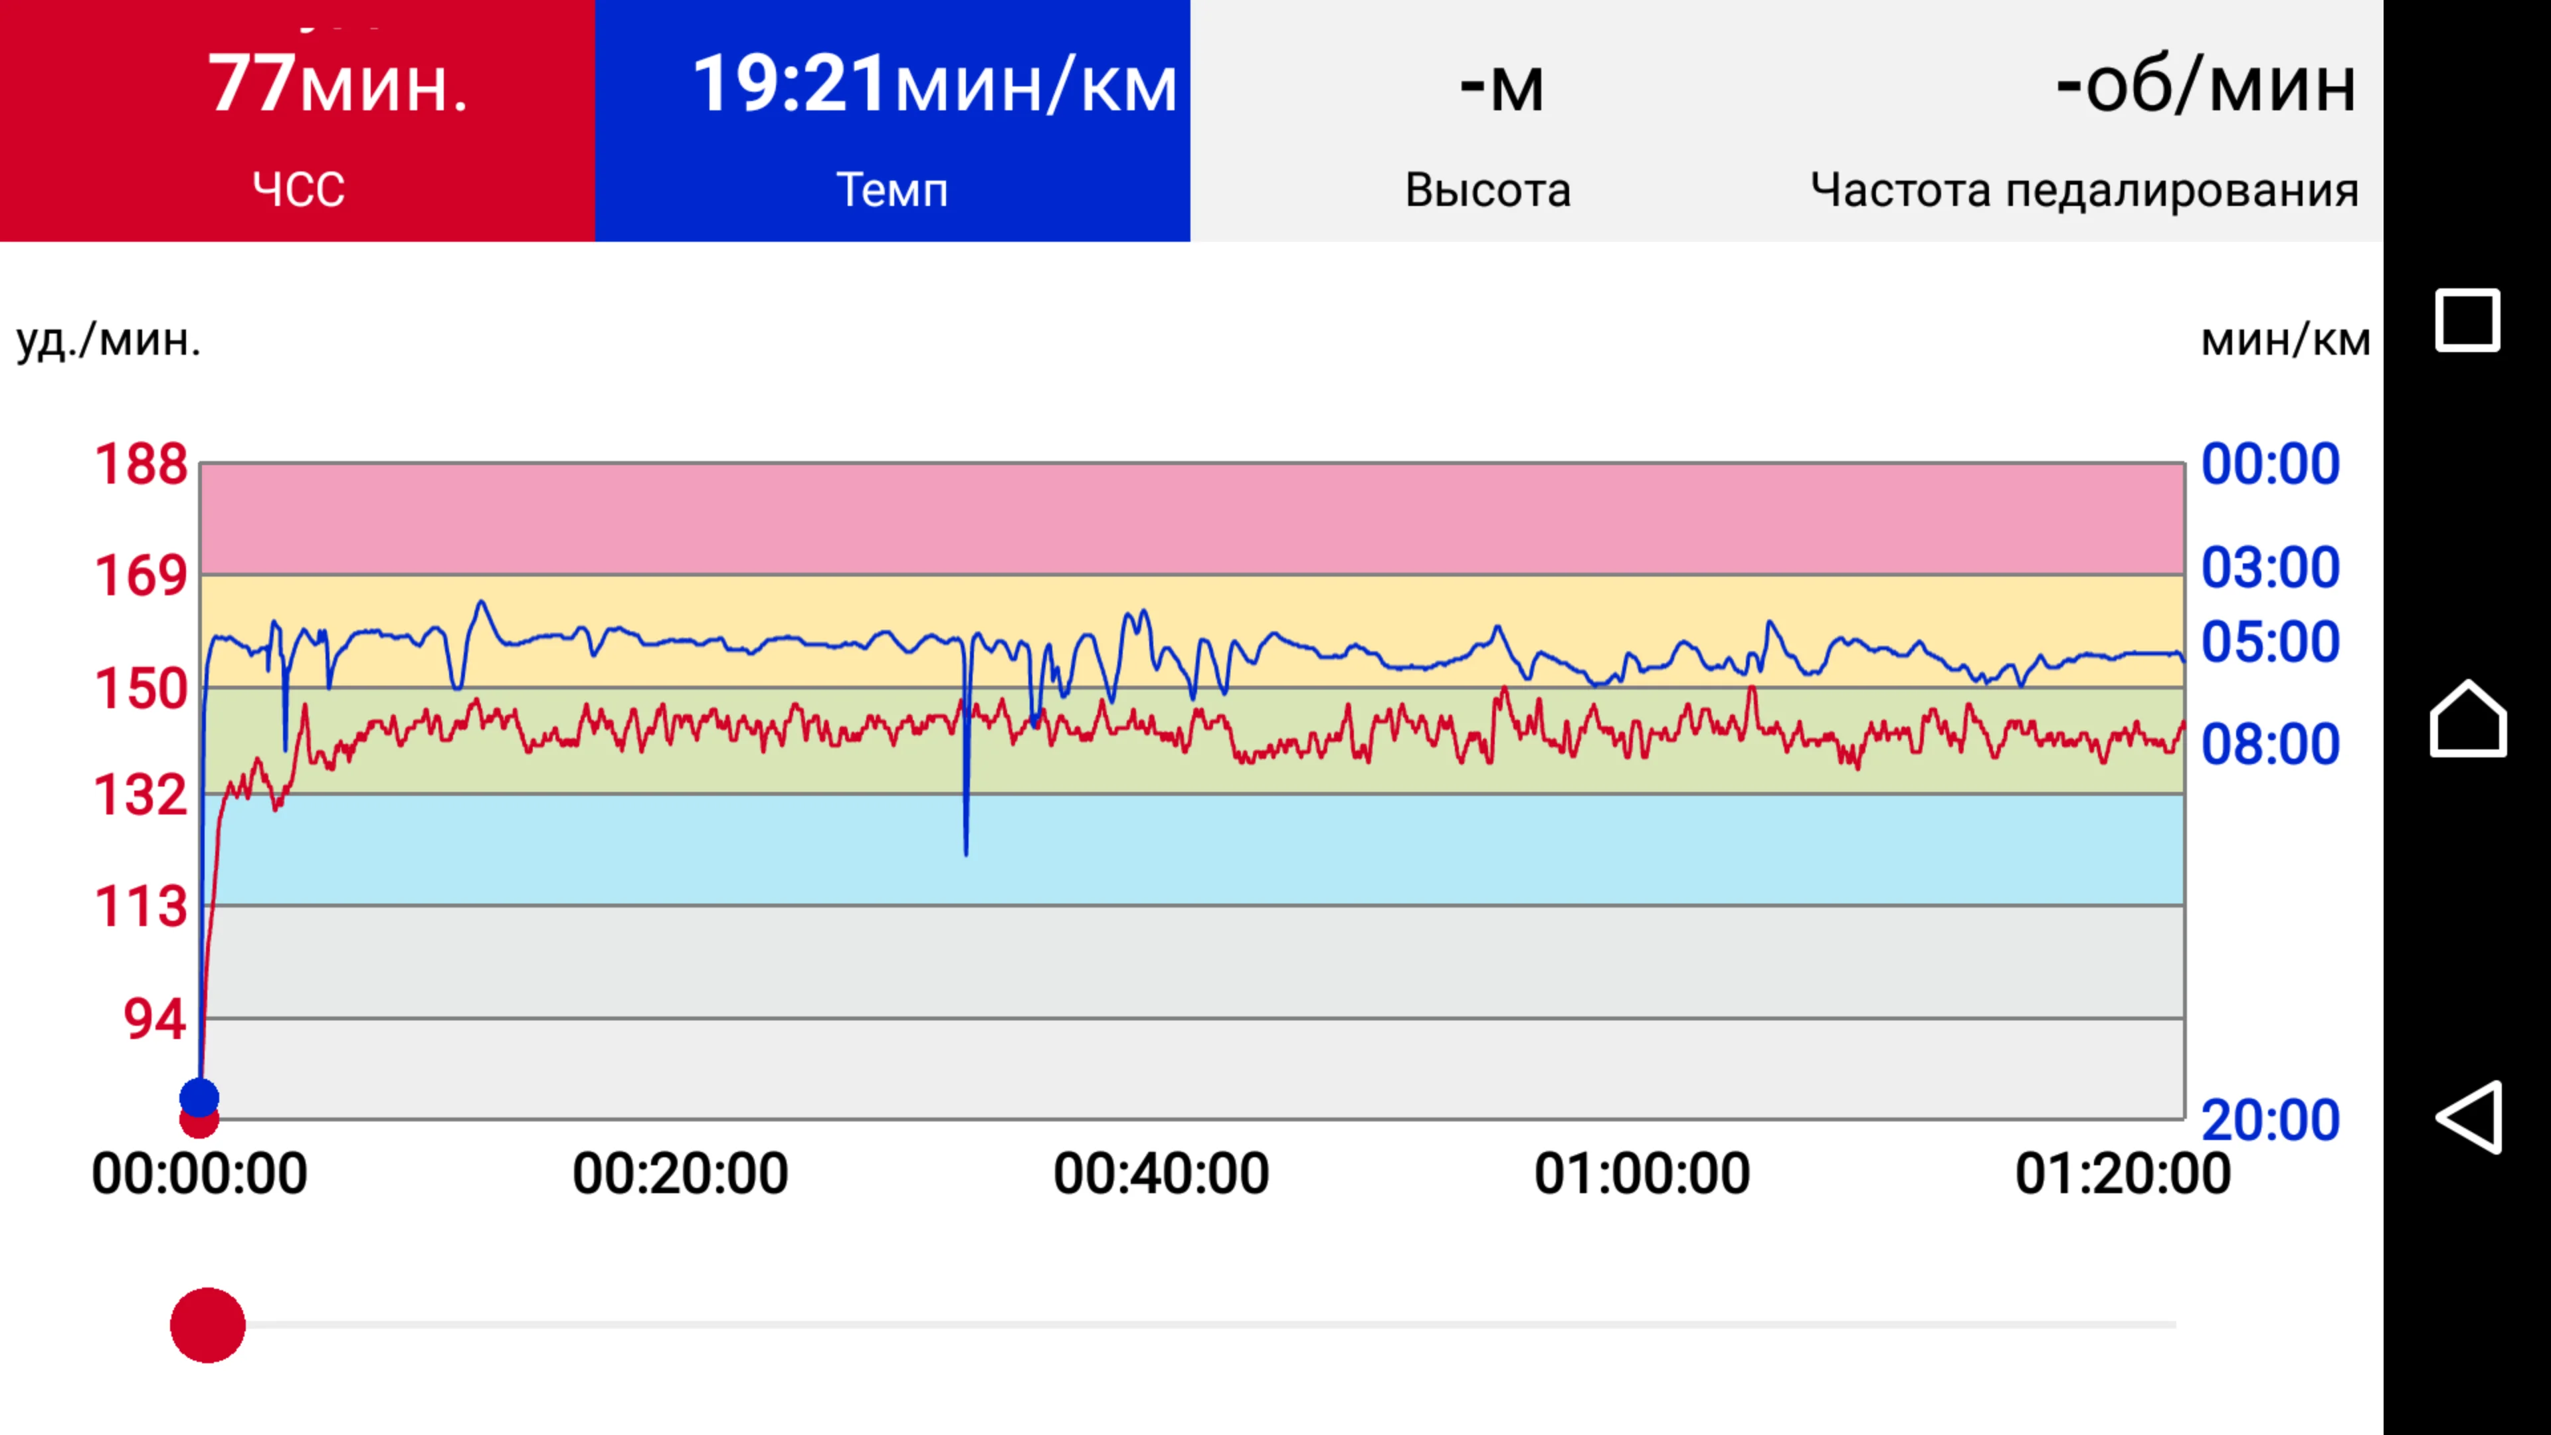This screenshot has width=2551, height=1435.
Task: Tap the blue pace marker dot
Action: click(199, 1096)
